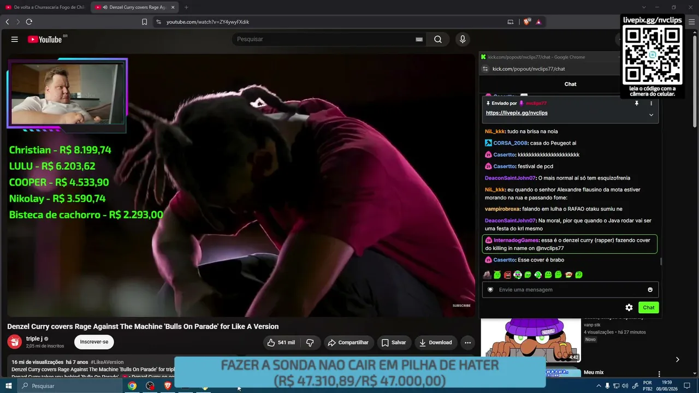Open Google Chrome from the taskbar

pyautogui.click(x=132, y=386)
